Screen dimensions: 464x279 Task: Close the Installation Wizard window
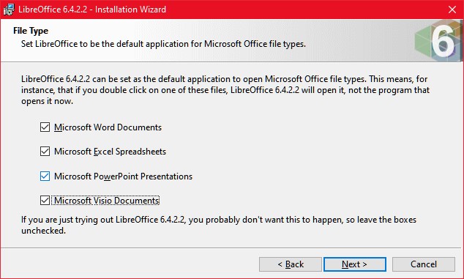[452, 10]
